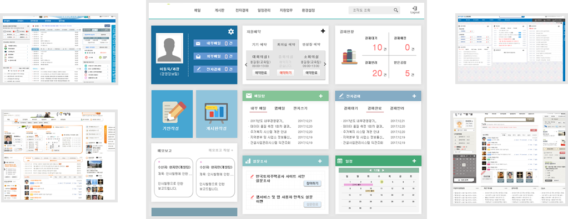Select the 내부 메일 tab in 메일함
Screen dimensions: 568x219
click(258, 108)
